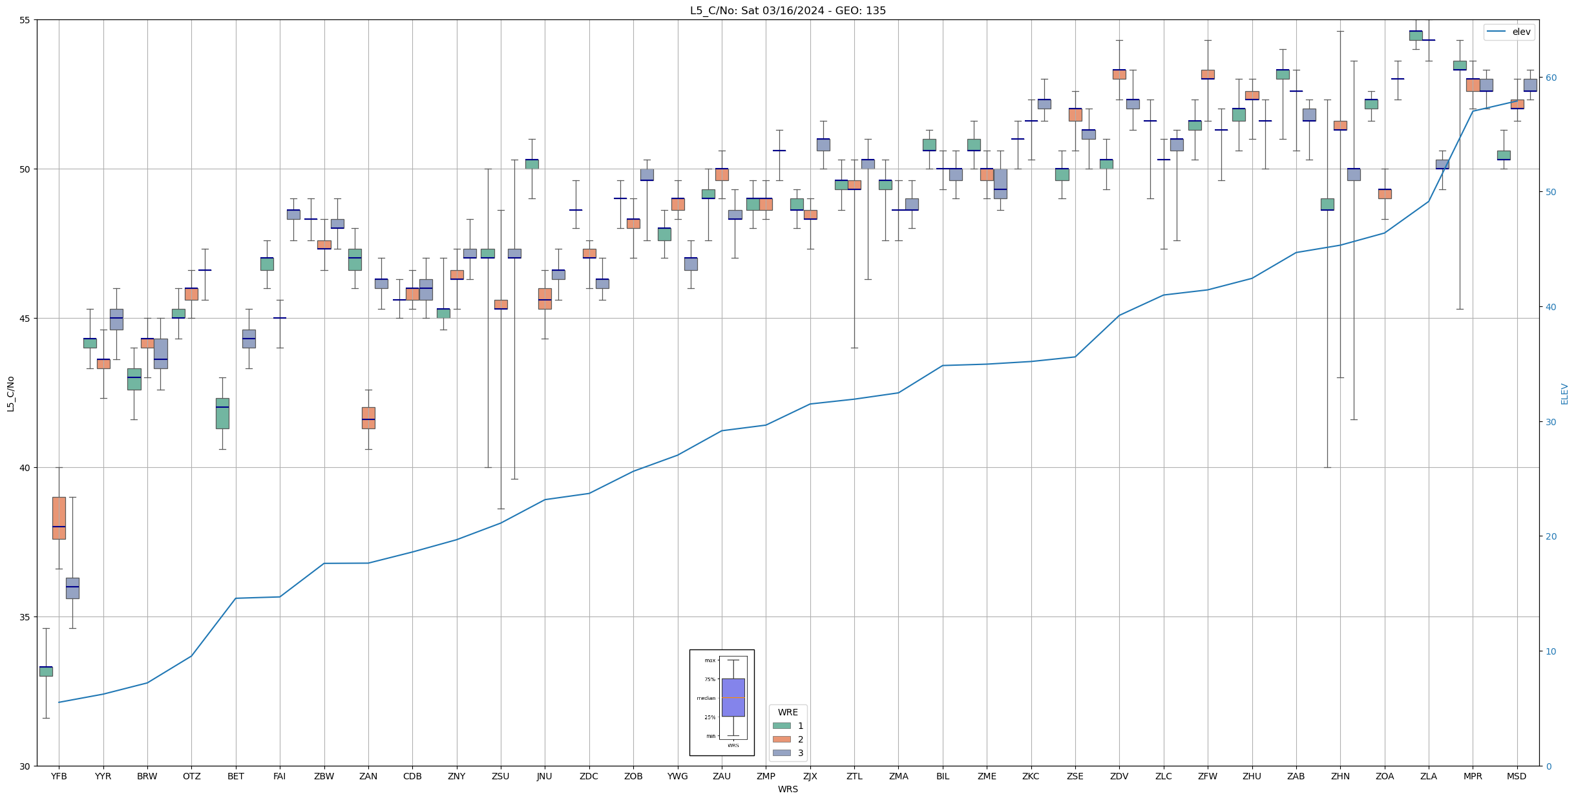The height and width of the screenshot is (800, 1576).
Task: Click the CDB x-axis label
Action: [412, 776]
